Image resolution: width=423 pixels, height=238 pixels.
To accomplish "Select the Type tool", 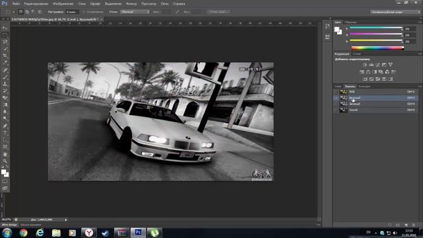I will (x=5, y=133).
